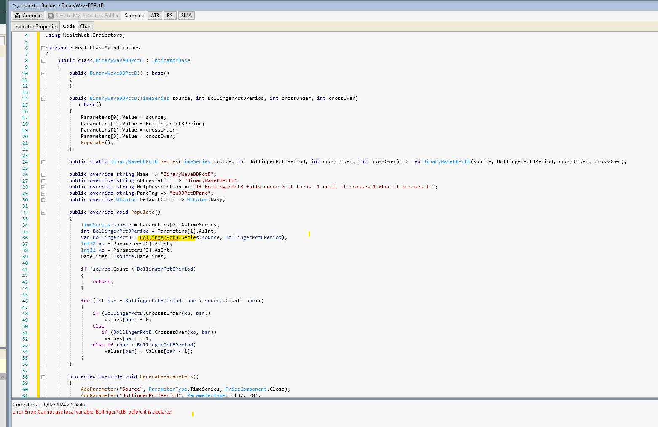Click 'using WealthLab.Indicators;' line
This screenshot has height=427, width=658.
point(85,35)
